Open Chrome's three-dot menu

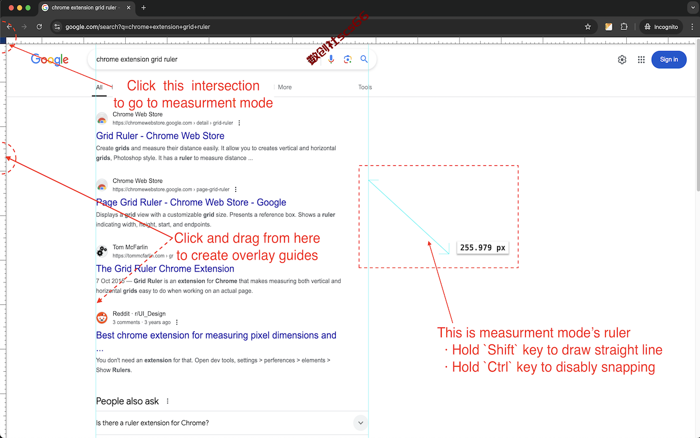click(692, 27)
